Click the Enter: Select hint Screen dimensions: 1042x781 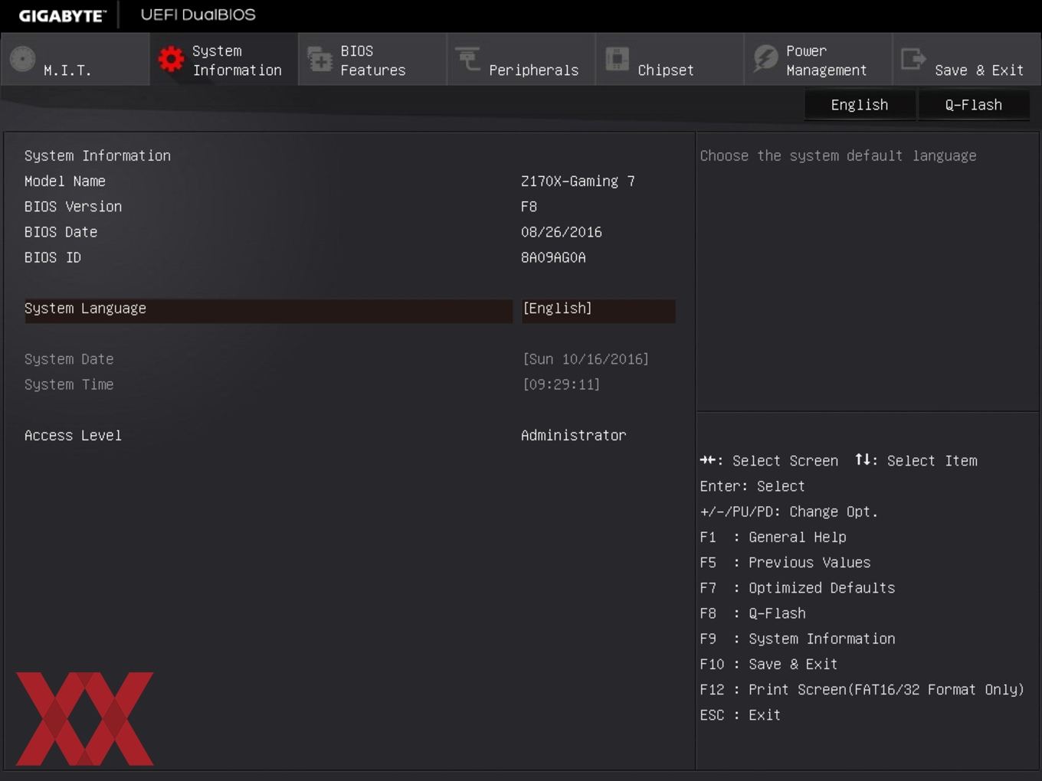pos(752,486)
